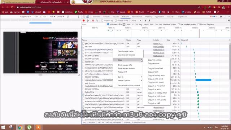Open uTorrent from the taskbar
The width and height of the screenshot is (231, 130).
pyautogui.click(x=29, y=127)
